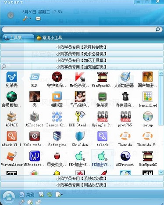This screenshot has width=164, height=205.
Task: Launch the 捆绑器 tool
Action: pos(57,100)
